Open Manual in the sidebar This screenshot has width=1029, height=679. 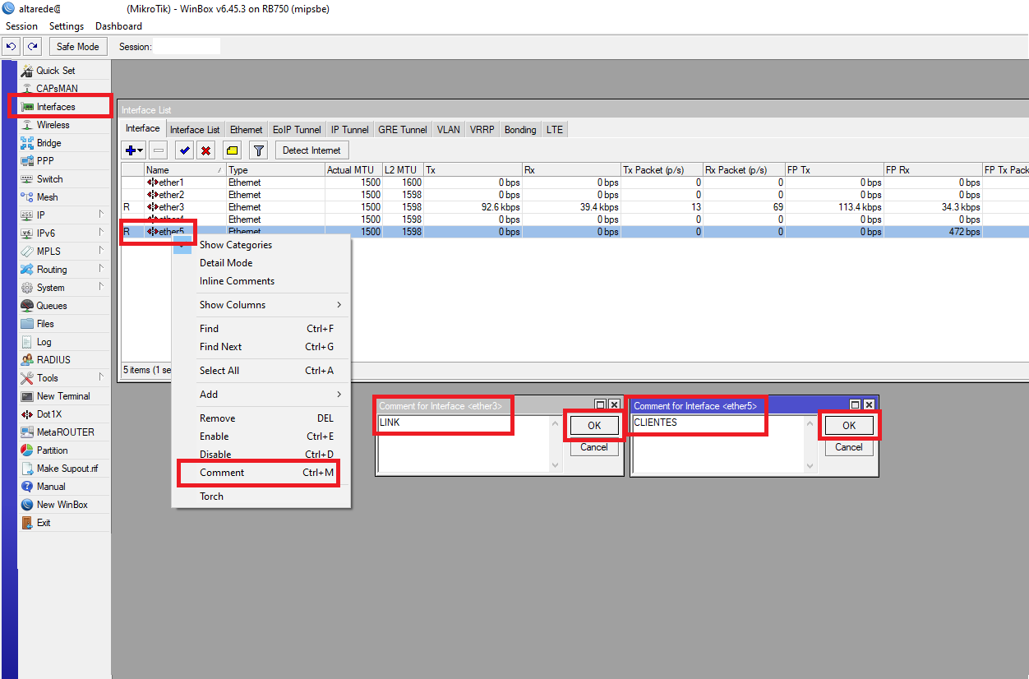click(64, 487)
